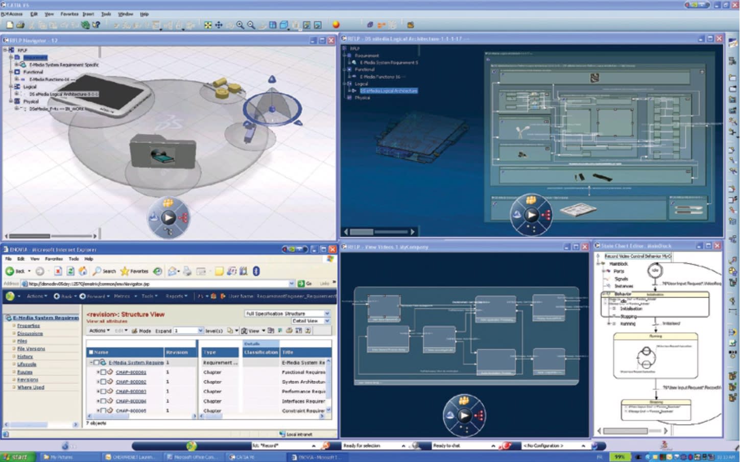Screen dimensions: 740x462
Task: Click the people icon atop RFLP Navigator compass
Action: coord(168,203)
